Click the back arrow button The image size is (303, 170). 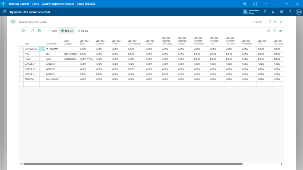coord(13,22)
